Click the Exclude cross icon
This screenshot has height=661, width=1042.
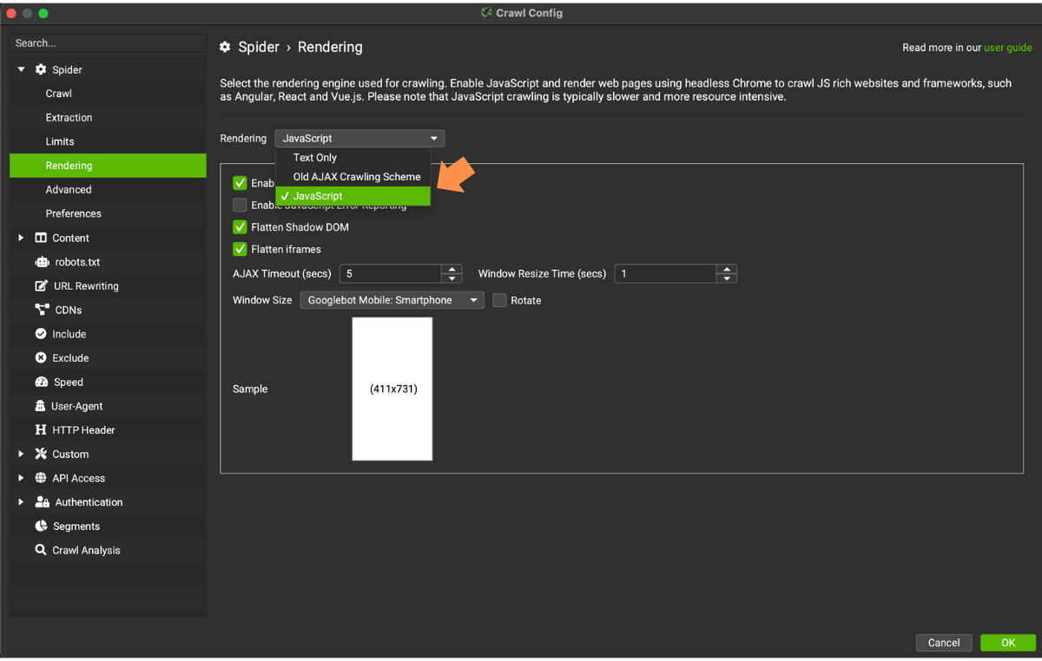coord(41,358)
